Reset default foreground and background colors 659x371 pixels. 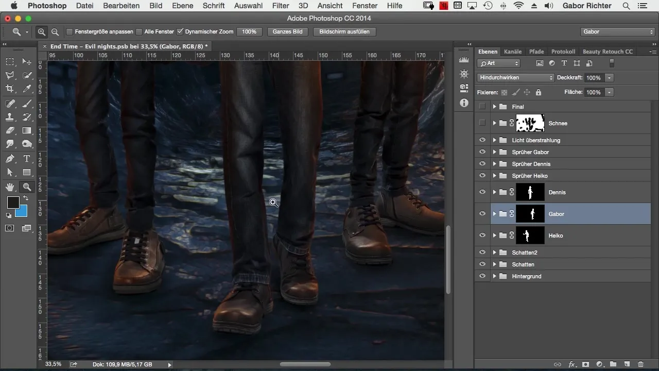point(9,215)
